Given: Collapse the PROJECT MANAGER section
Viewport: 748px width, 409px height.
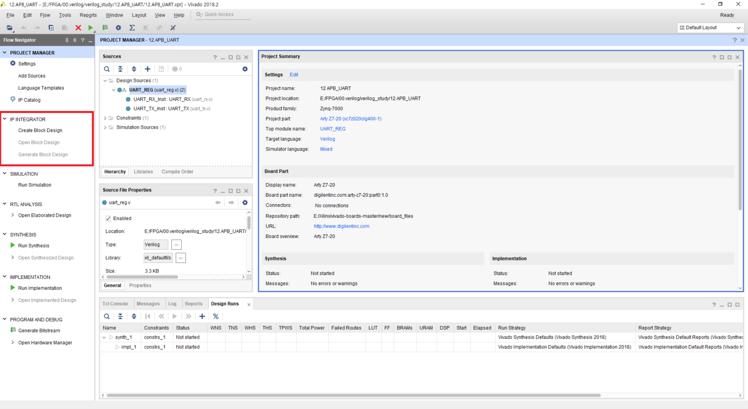Looking at the screenshot, I should coord(5,53).
